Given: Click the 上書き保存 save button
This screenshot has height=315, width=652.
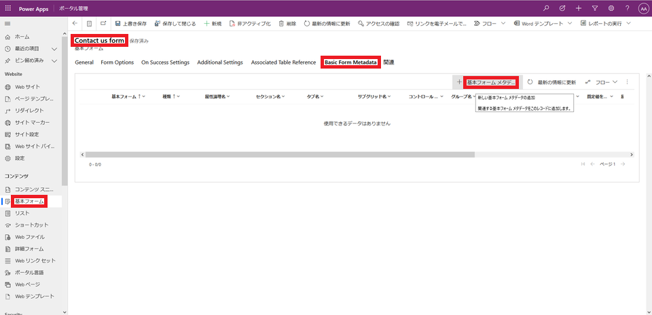Looking at the screenshot, I should [130, 24].
